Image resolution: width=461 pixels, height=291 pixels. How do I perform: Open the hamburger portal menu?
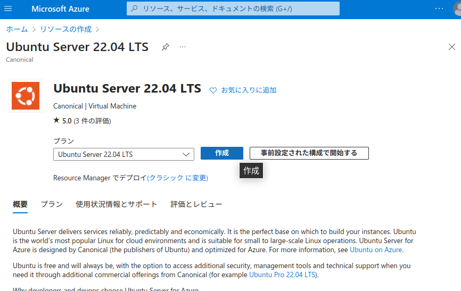8,9
